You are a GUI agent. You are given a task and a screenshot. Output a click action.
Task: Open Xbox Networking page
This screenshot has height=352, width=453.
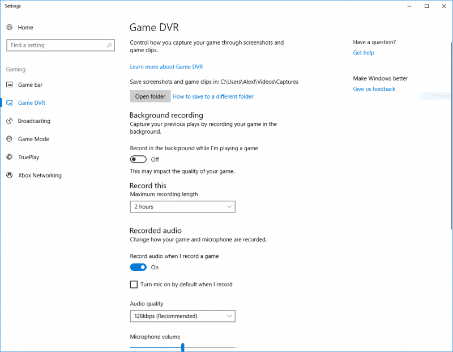point(40,175)
